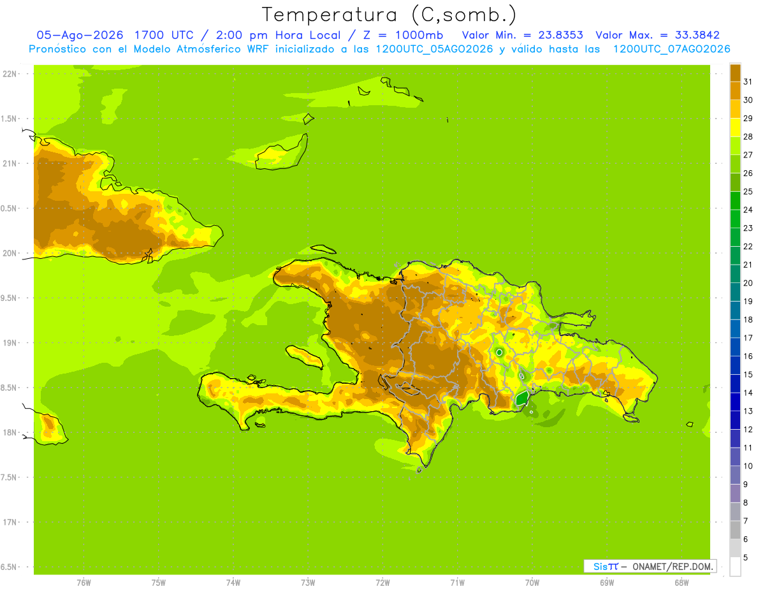The image size is (765, 591).
Task: Click "Valor Max. = 33.3842" text
Action: click(657, 35)
